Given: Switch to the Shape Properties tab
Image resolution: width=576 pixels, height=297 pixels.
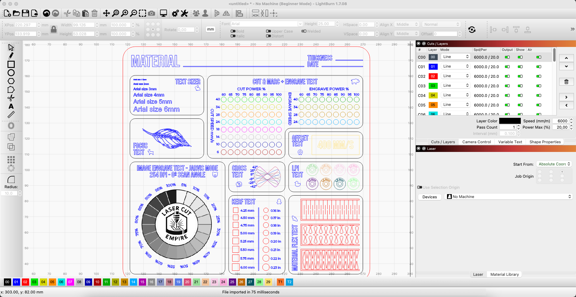Looking at the screenshot, I should pos(545,142).
